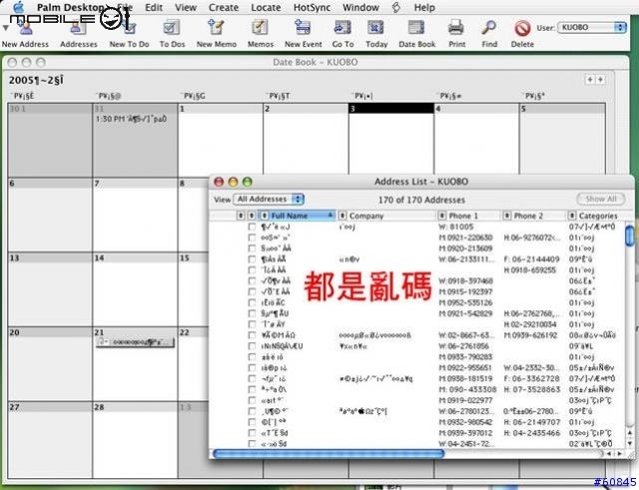This screenshot has height=490, width=639.
Task: Open the Memos toolbar icon
Action: (x=260, y=28)
